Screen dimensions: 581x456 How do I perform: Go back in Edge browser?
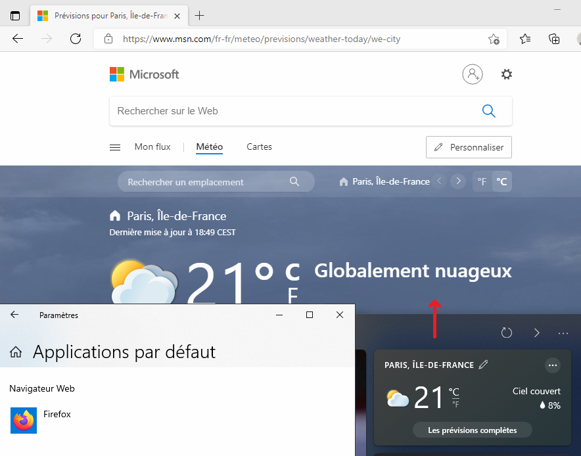17,39
